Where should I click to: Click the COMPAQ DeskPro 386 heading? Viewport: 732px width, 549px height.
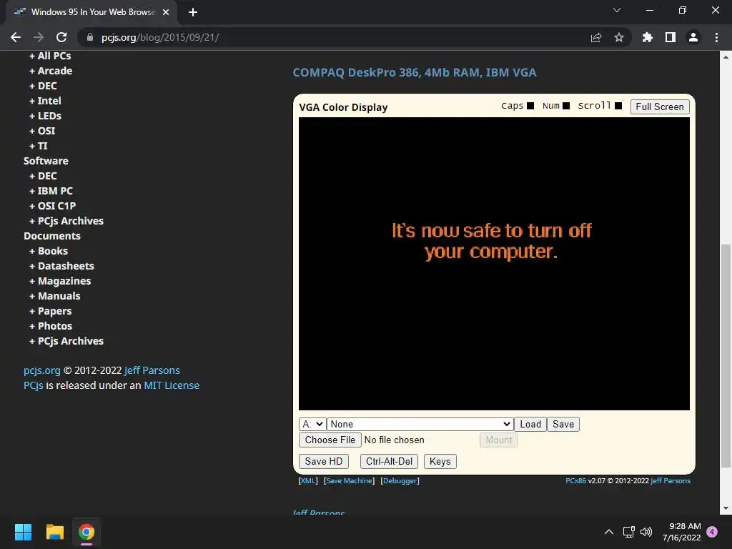pyautogui.click(x=415, y=73)
